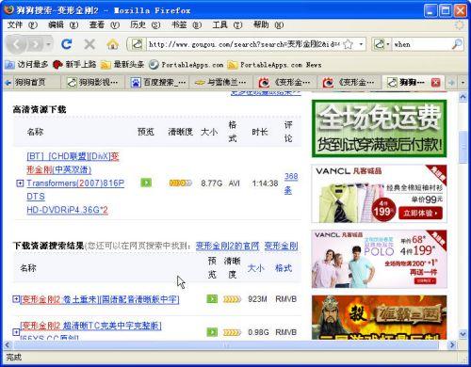The width and height of the screenshot is (471, 367).
Task: Open the 变形金刚 related search link
Action: (281, 246)
